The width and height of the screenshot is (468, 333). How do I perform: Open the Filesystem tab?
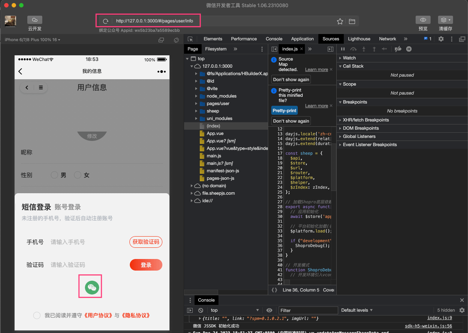pos(215,49)
